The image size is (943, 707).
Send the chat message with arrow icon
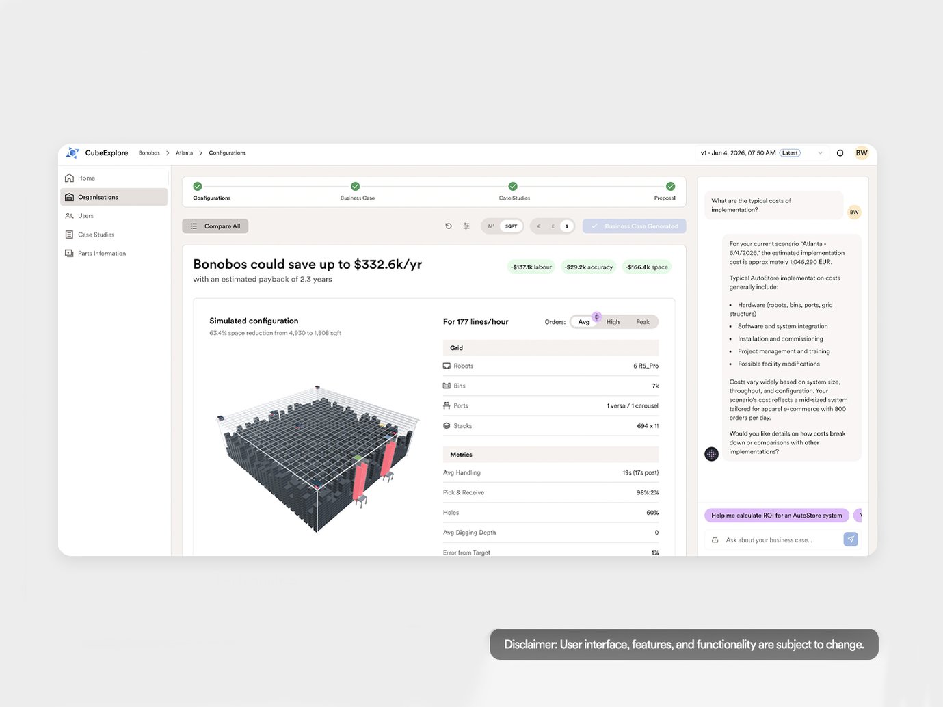(851, 539)
